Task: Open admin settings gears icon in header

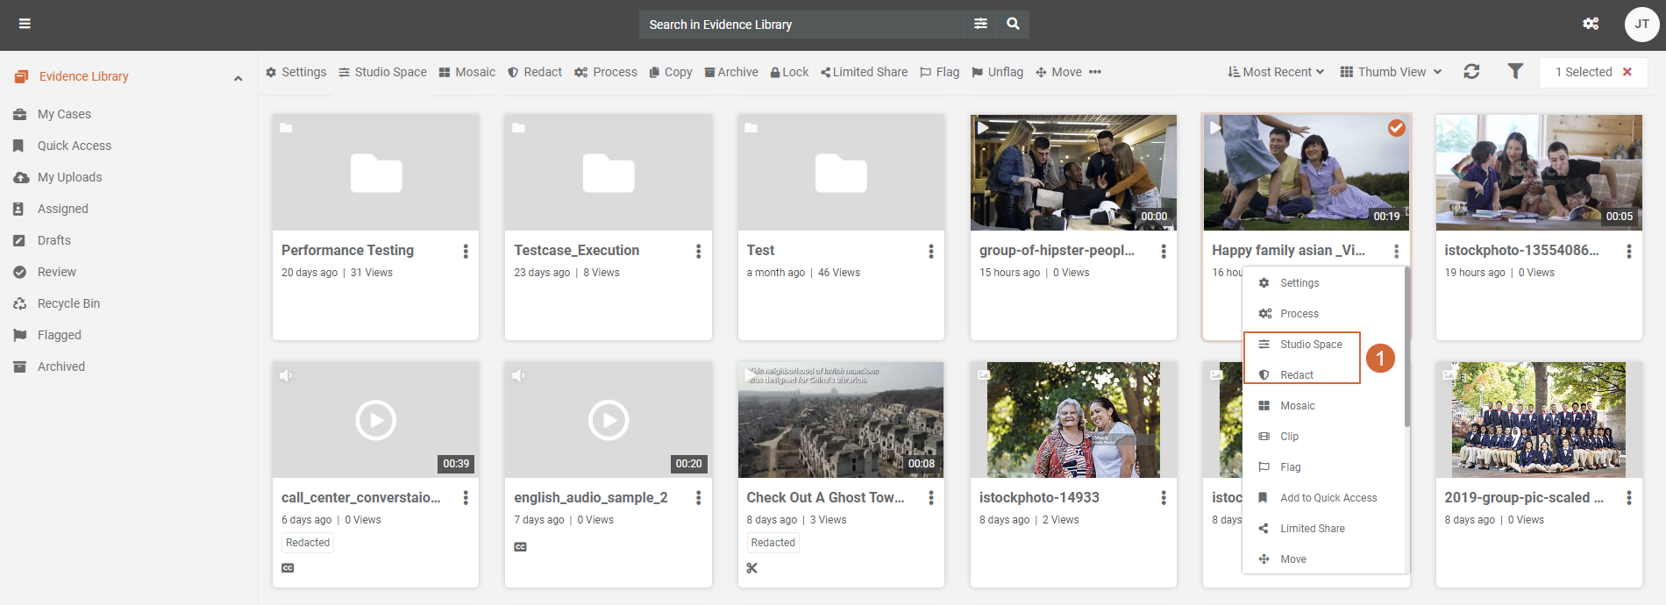Action: 1591,24
